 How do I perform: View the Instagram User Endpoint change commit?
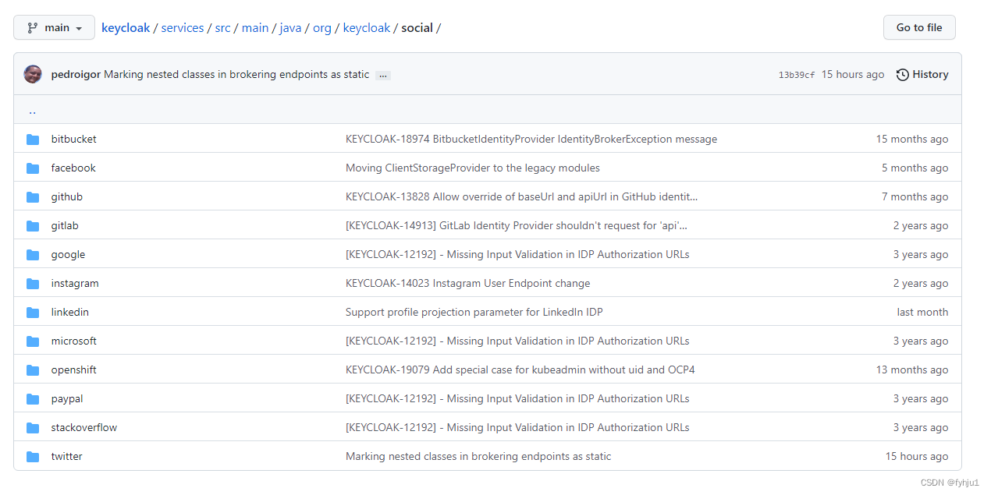(467, 282)
